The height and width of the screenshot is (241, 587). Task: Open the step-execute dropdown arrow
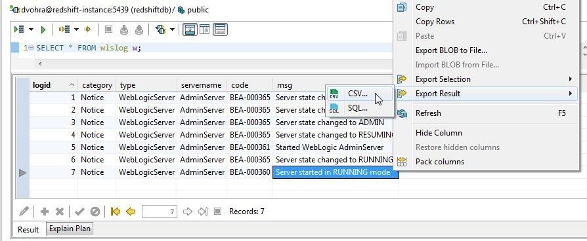(76, 29)
